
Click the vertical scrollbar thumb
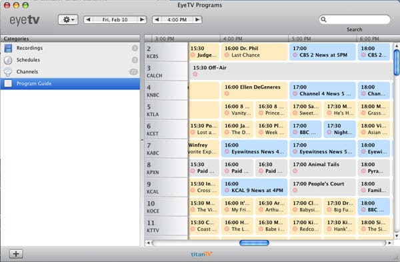(397, 63)
